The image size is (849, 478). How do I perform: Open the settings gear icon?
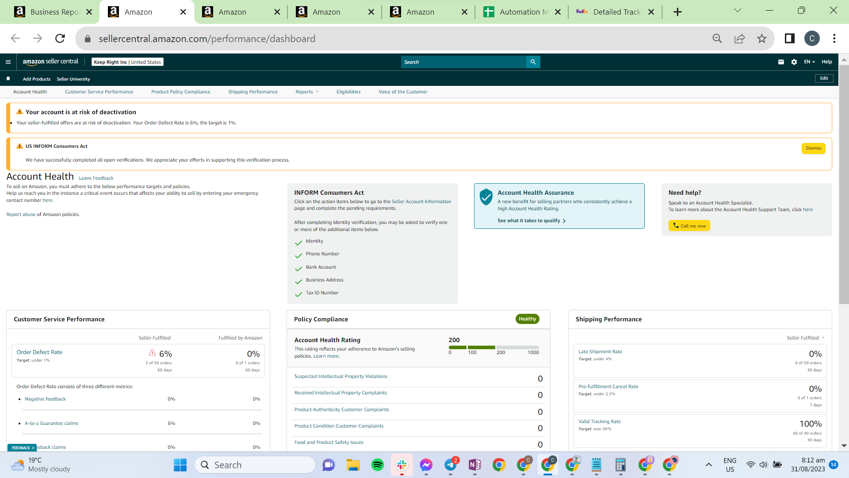point(794,62)
